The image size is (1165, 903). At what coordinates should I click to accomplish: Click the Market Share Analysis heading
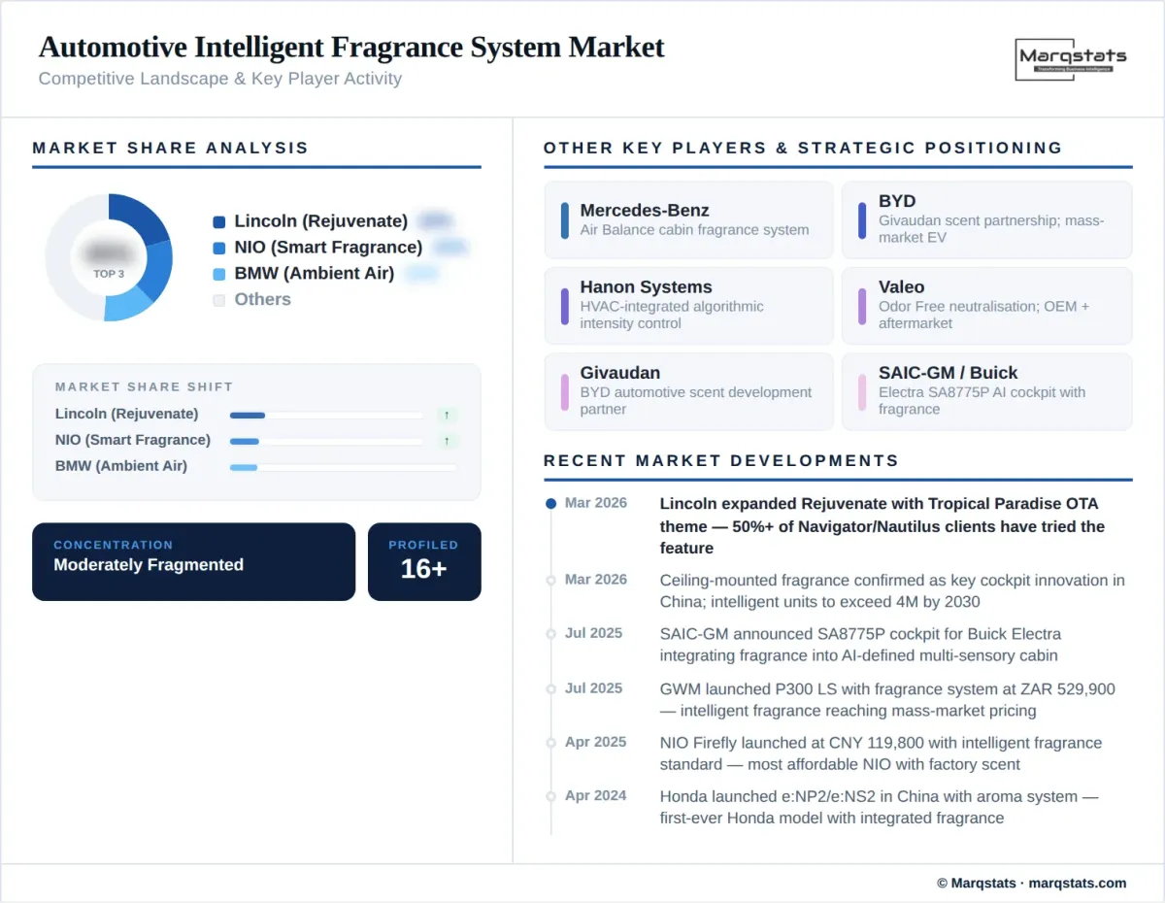click(170, 148)
